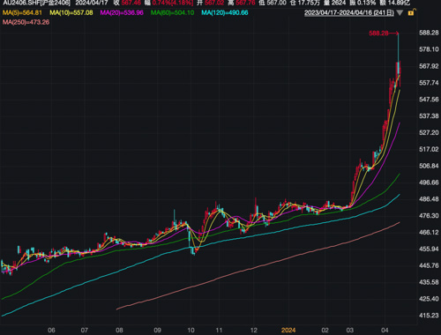This screenshot has height=335, width=441.
Task: Click the AU2406.SHF contract title
Action: (36, 3)
